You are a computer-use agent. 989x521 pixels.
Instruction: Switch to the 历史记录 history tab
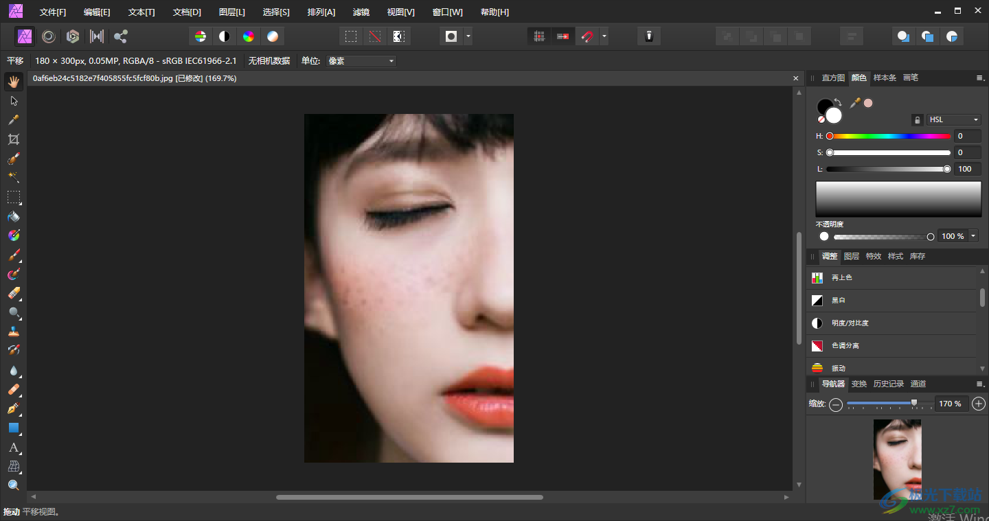(889, 384)
